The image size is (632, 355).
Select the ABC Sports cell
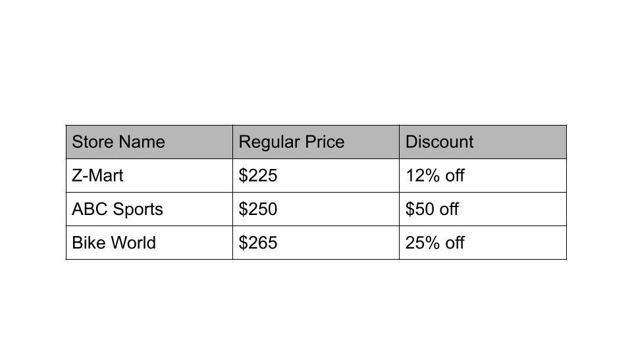pyautogui.click(x=149, y=209)
